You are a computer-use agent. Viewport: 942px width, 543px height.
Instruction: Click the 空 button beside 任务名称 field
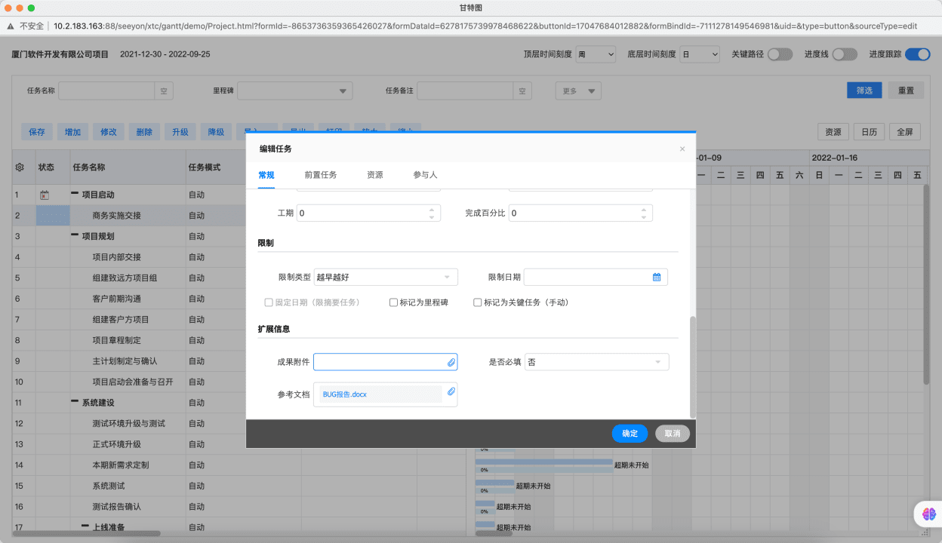point(165,90)
